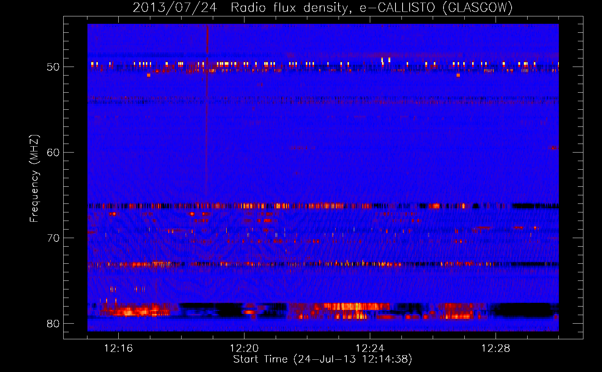
Task: Click the 12:28 time tick label
Action: pyautogui.click(x=496, y=349)
